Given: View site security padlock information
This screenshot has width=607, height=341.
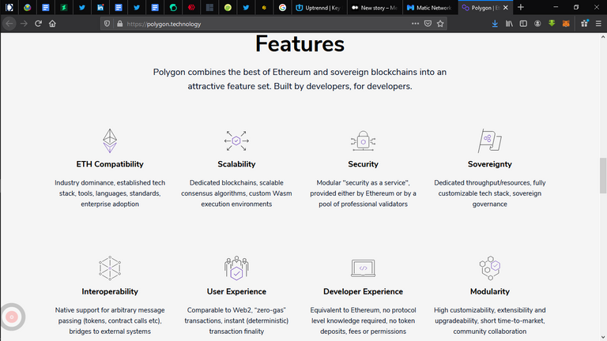Looking at the screenshot, I should (x=119, y=24).
